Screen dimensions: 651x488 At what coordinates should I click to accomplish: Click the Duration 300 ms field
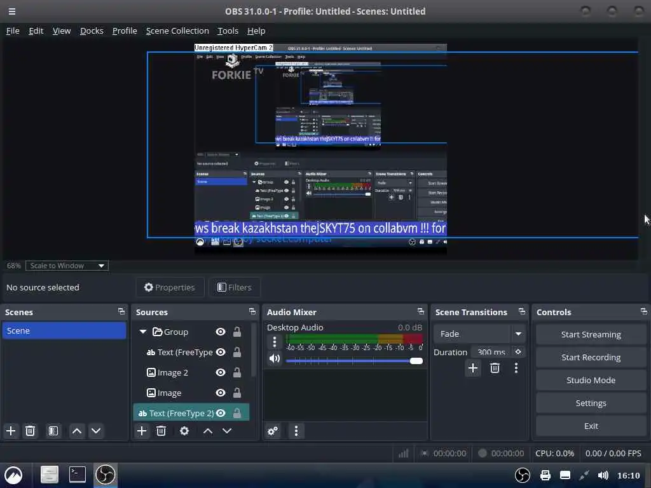point(491,352)
